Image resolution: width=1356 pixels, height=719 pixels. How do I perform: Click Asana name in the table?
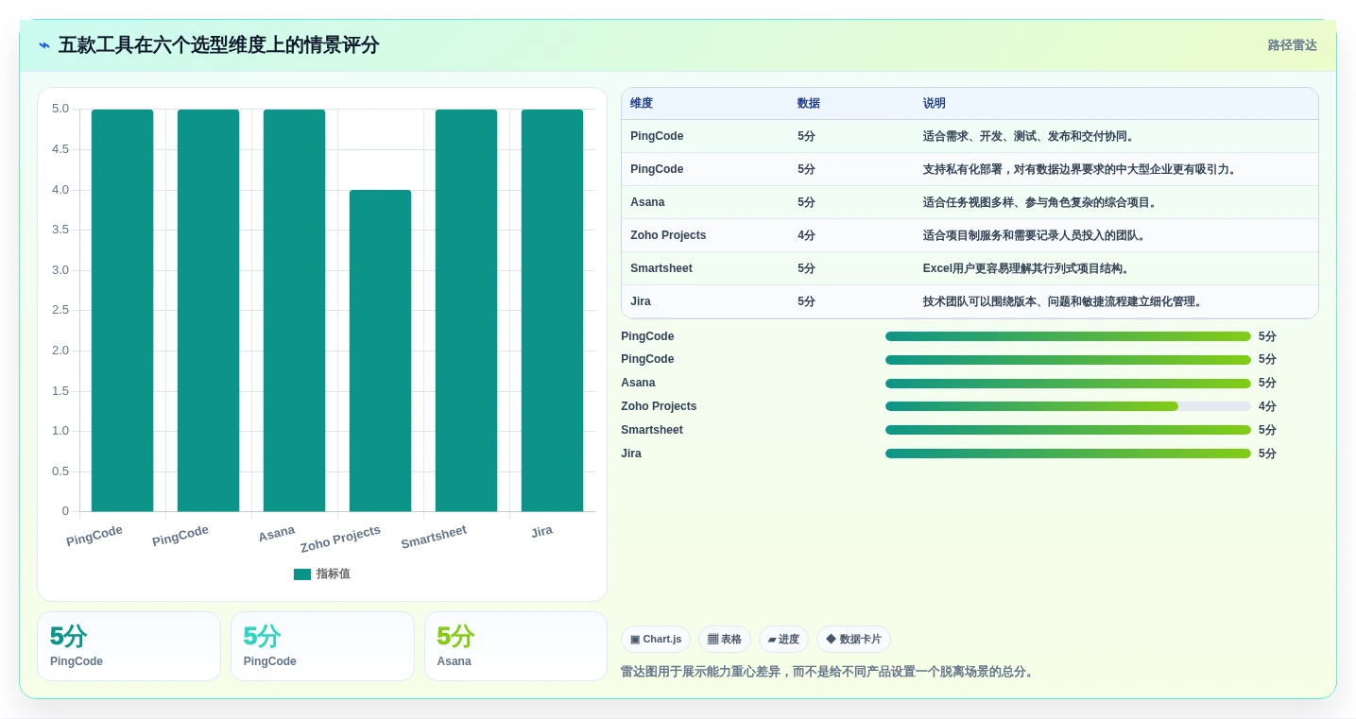pyautogui.click(x=647, y=202)
